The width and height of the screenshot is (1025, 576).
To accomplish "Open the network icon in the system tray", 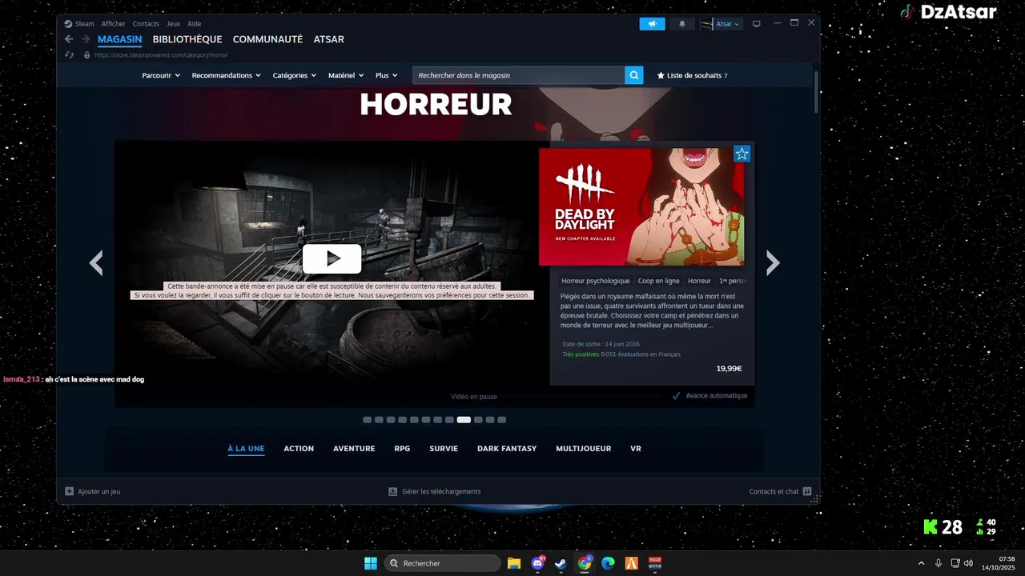I will tap(955, 563).
